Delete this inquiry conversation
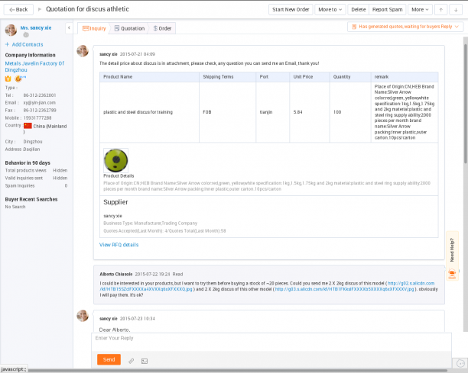 point(358,9)
